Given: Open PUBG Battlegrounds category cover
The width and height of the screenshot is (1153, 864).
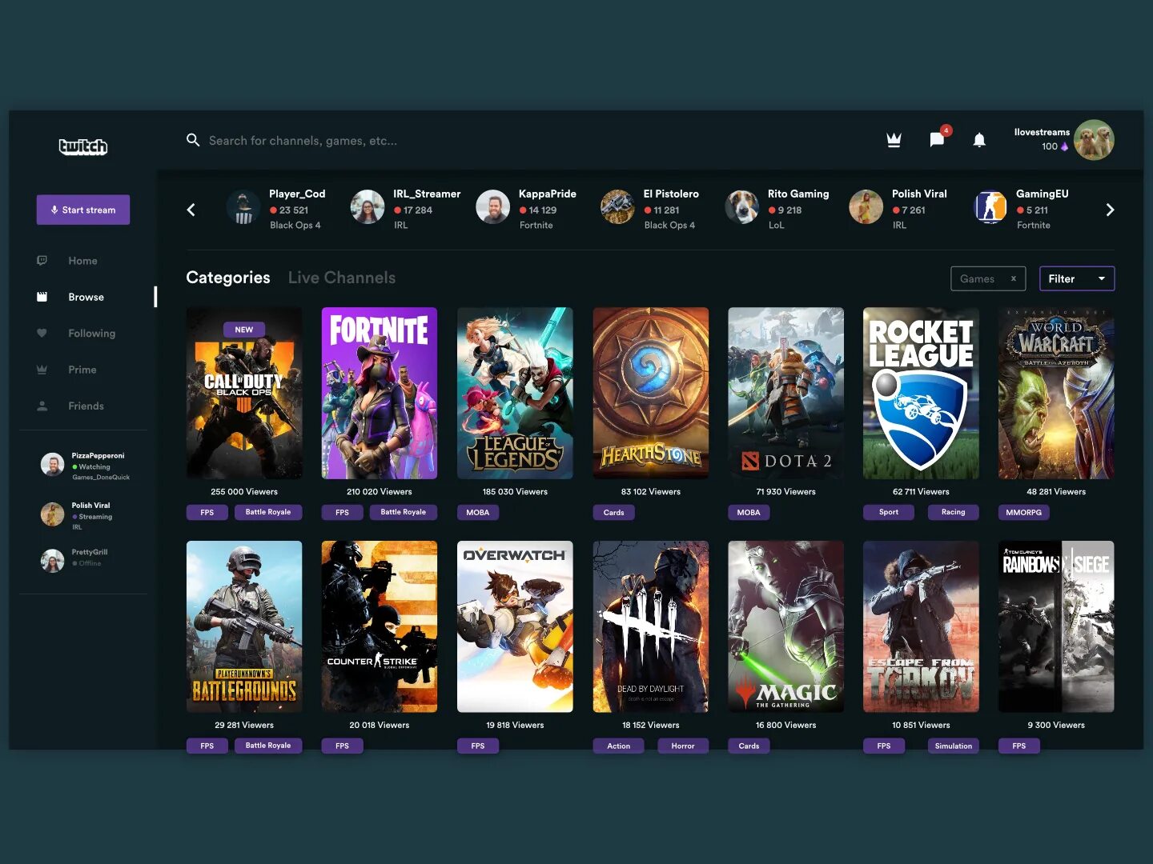Looking at the screenshot, I should click(x=244, y=626).
